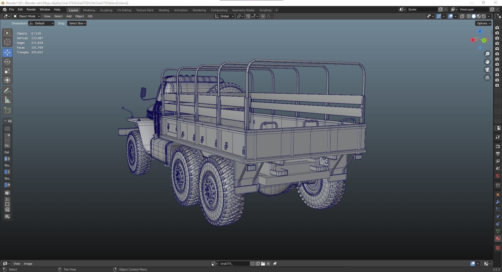Add a new workspace with plus button
The height and width of the screenshot is (272, 502).
click(x=276, y=10)
